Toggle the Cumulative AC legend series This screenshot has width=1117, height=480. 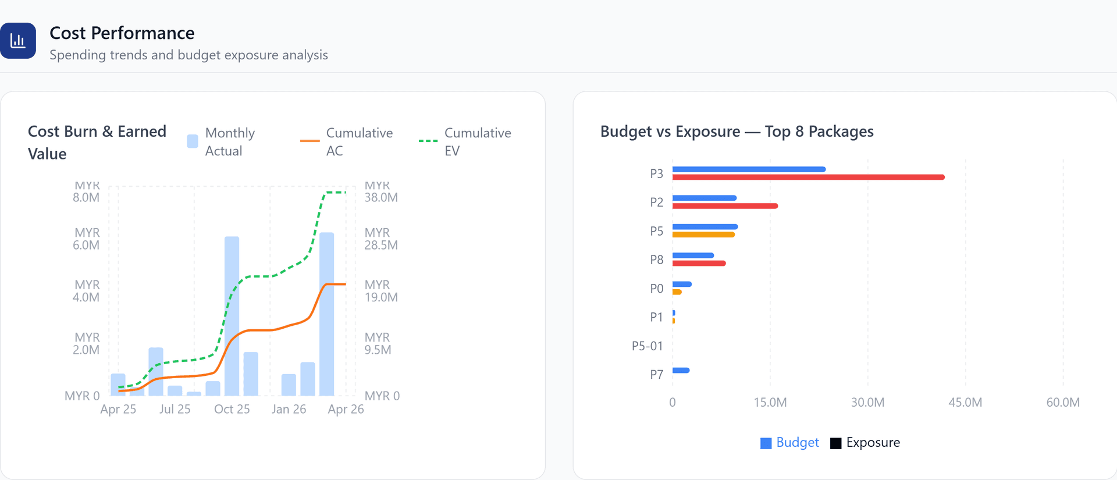click(347, 142)
